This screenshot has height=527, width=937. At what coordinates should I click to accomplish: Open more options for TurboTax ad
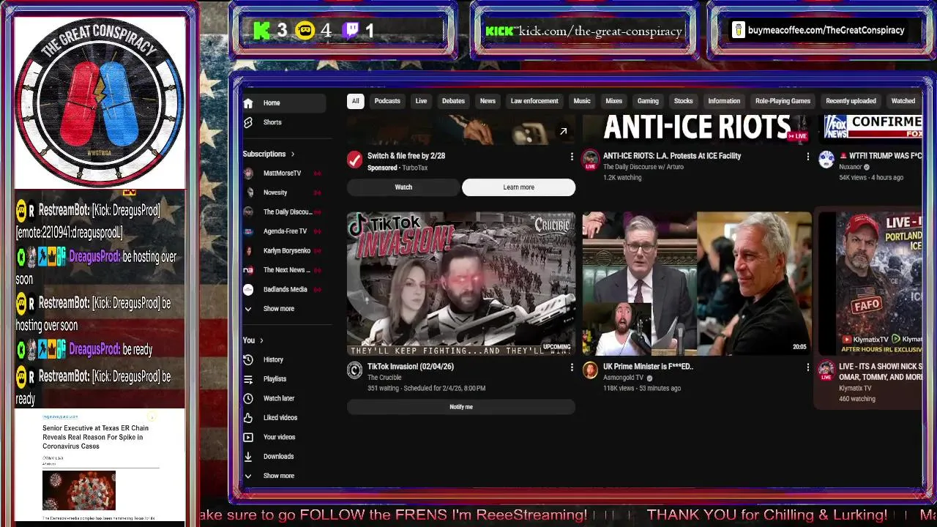tap(572, 157)
